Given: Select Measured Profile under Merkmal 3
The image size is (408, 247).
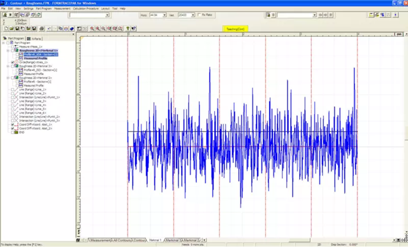Looking at the screenshot, I should 34,74.
